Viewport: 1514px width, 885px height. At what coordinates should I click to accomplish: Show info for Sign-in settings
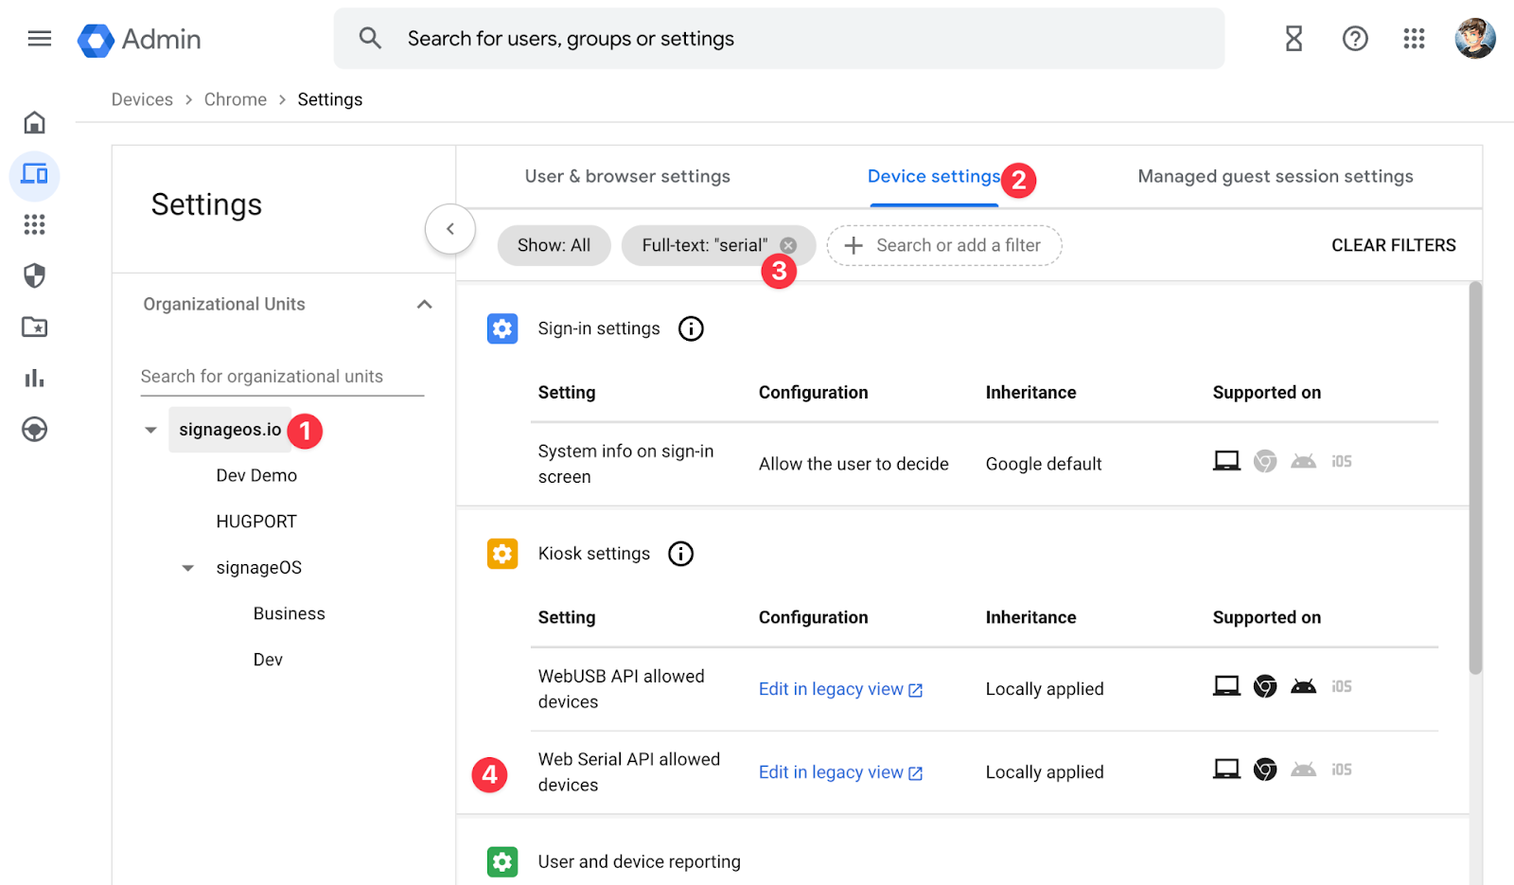point(691,328)
